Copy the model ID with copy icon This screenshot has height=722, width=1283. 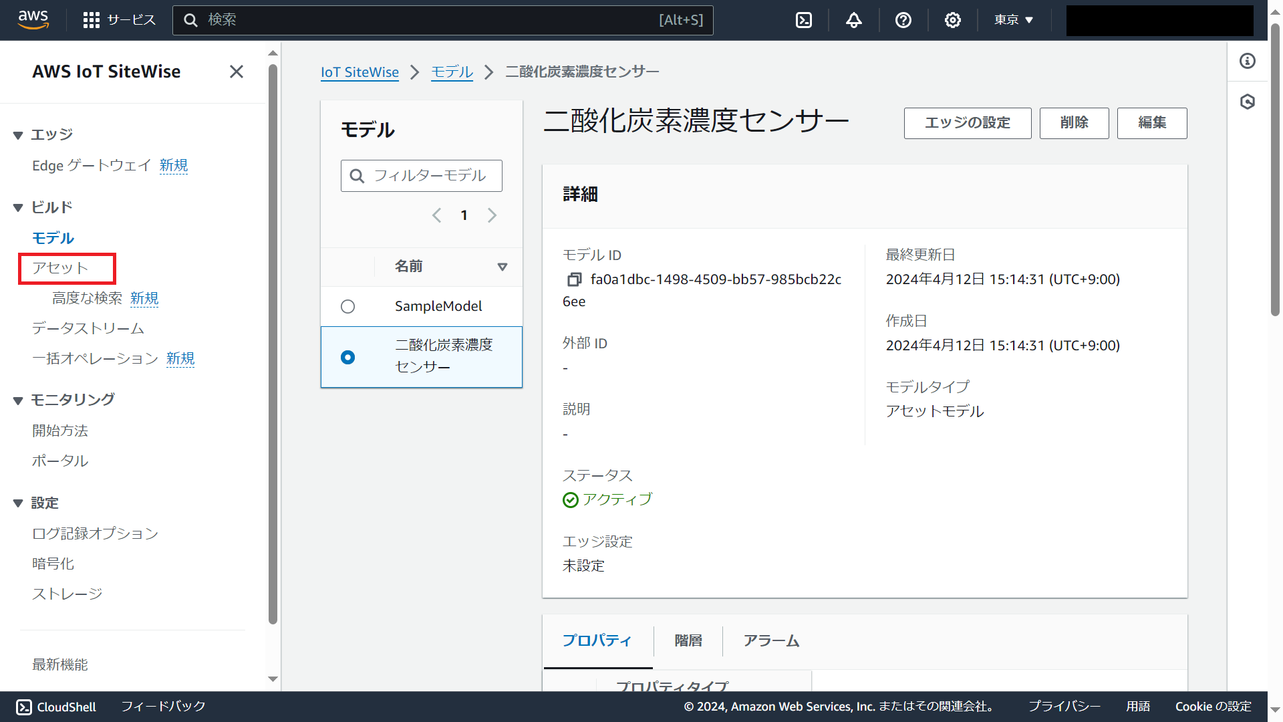click(x=574, y=279)
